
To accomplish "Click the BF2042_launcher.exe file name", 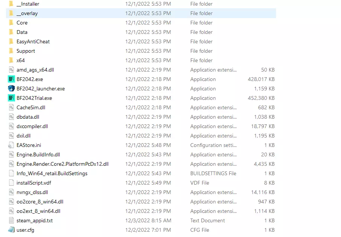I will (41, 89).
